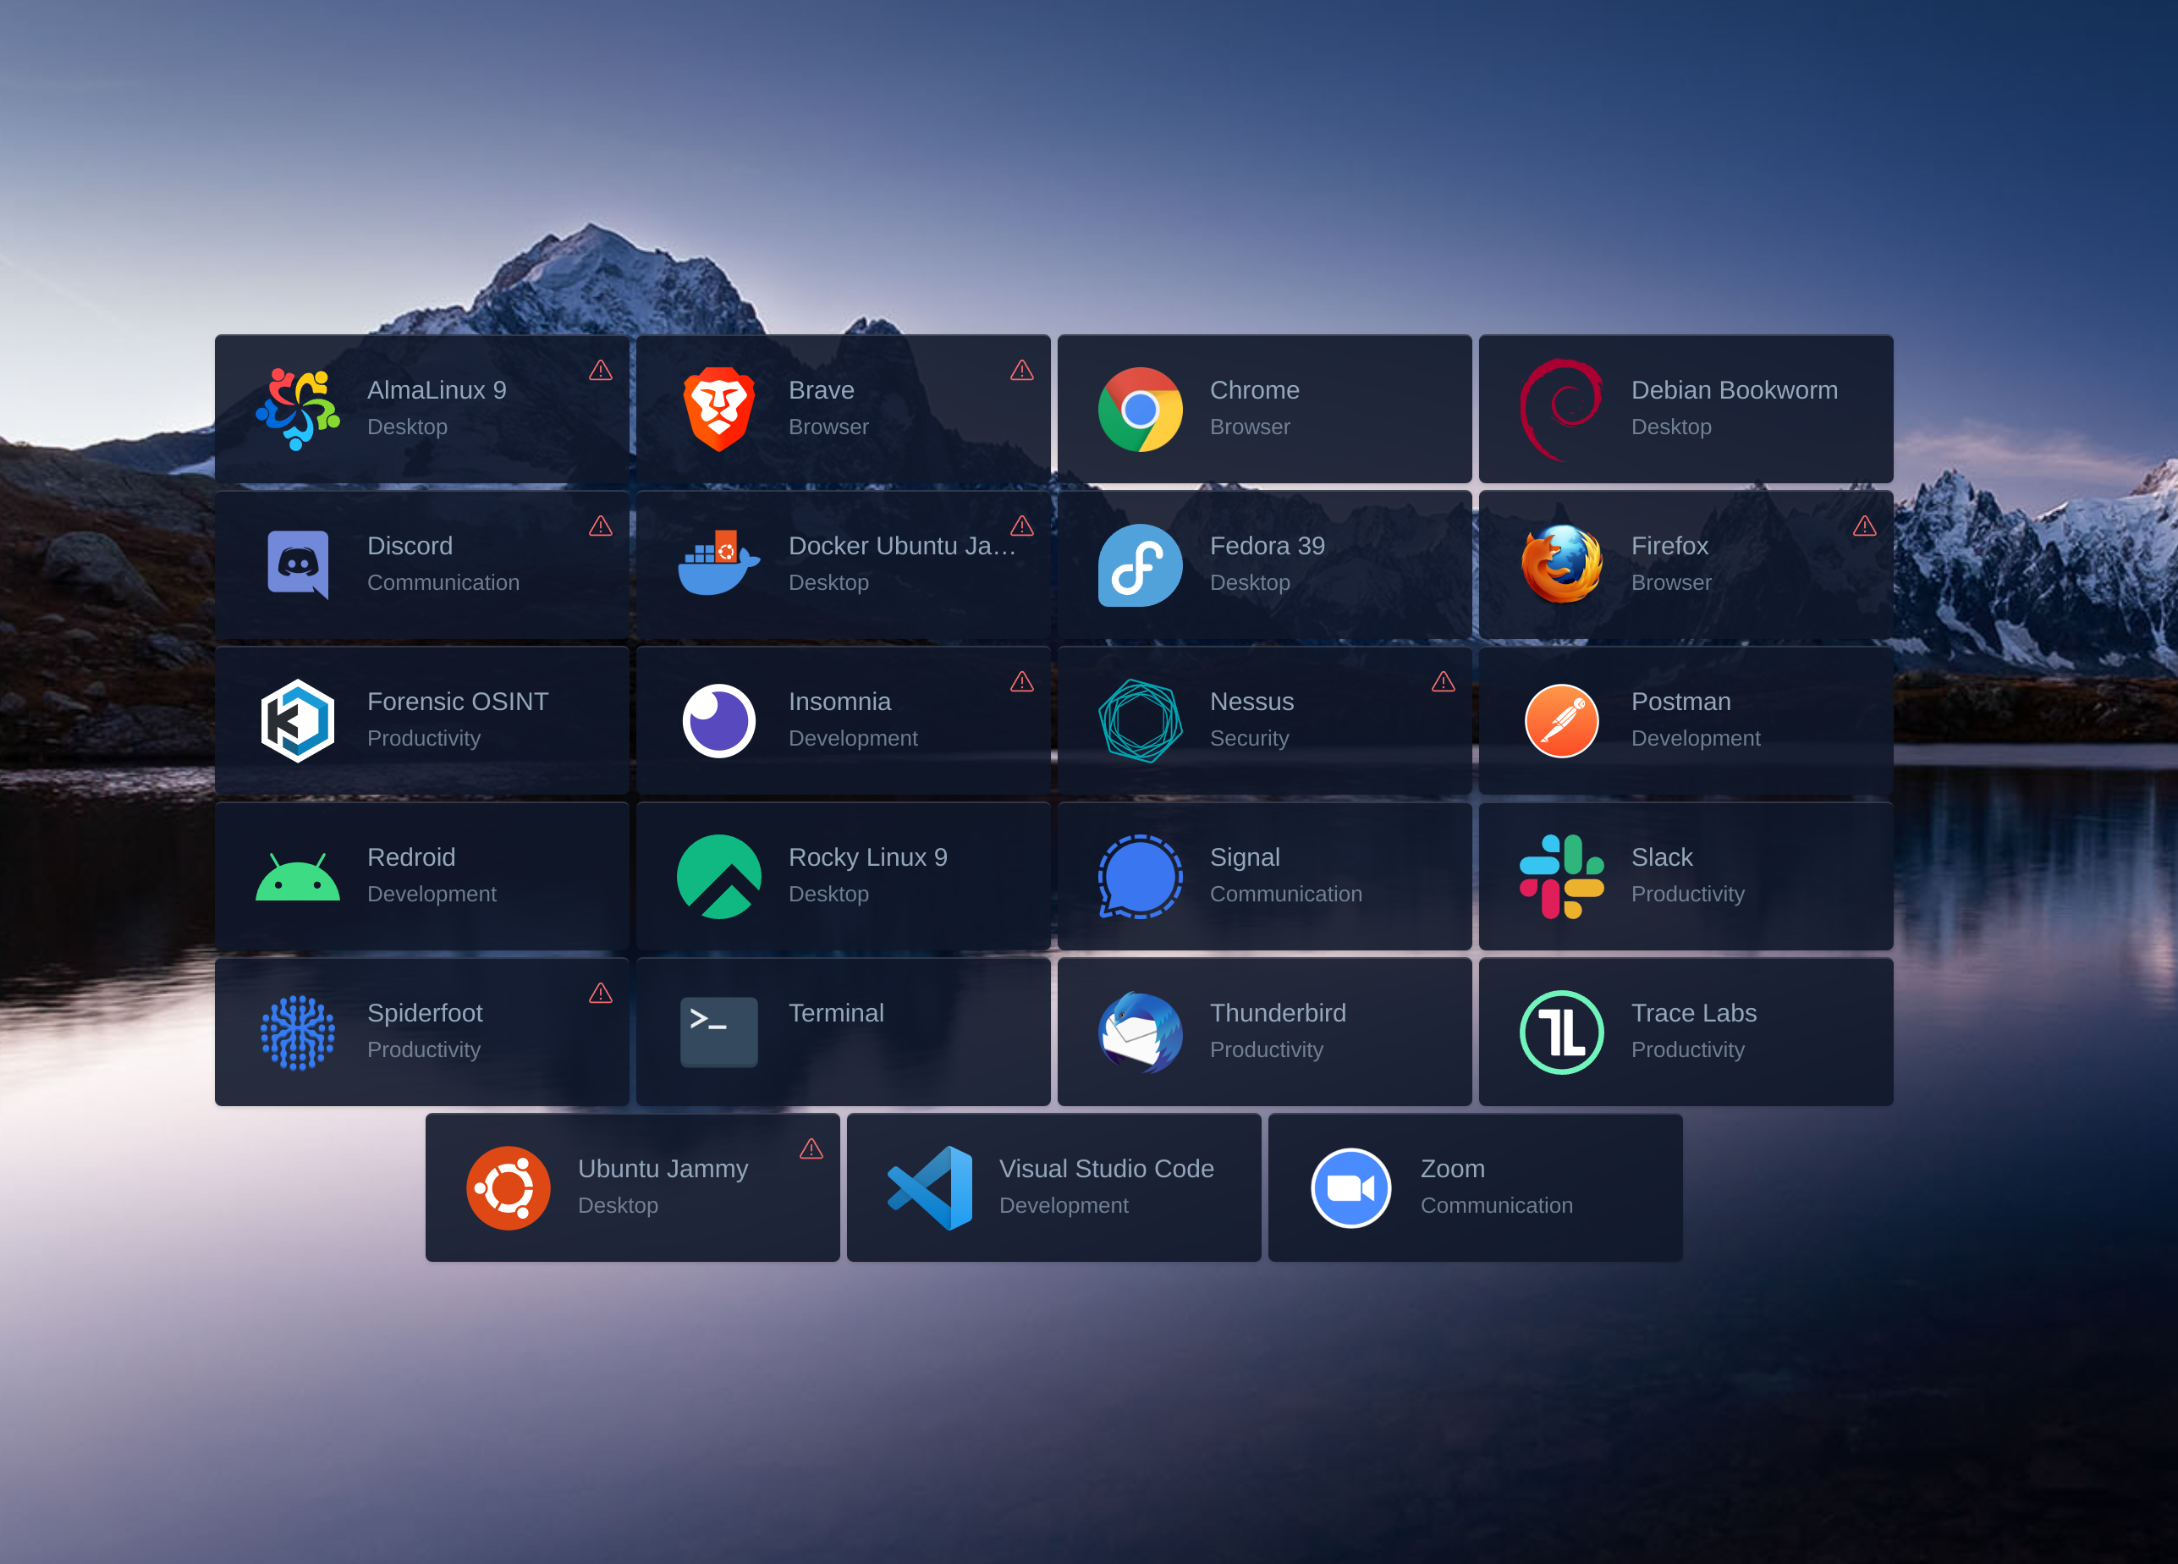Open the Thunderbird Productivity tile
The width and height of the screenshot is (2178, 1564).
click(x=1264, y=1032)
